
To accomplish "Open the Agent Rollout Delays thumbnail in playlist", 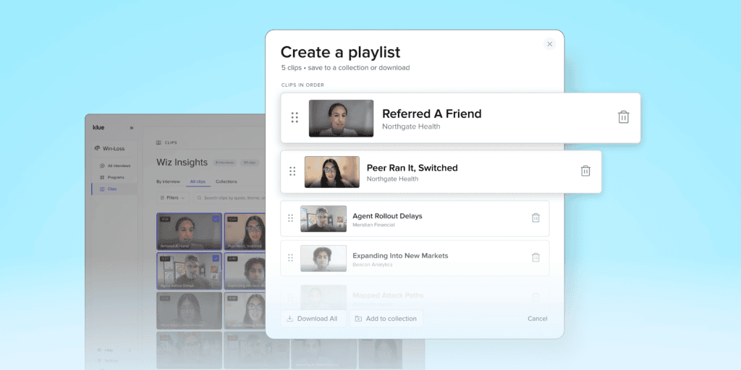I will tap(323, 218).
